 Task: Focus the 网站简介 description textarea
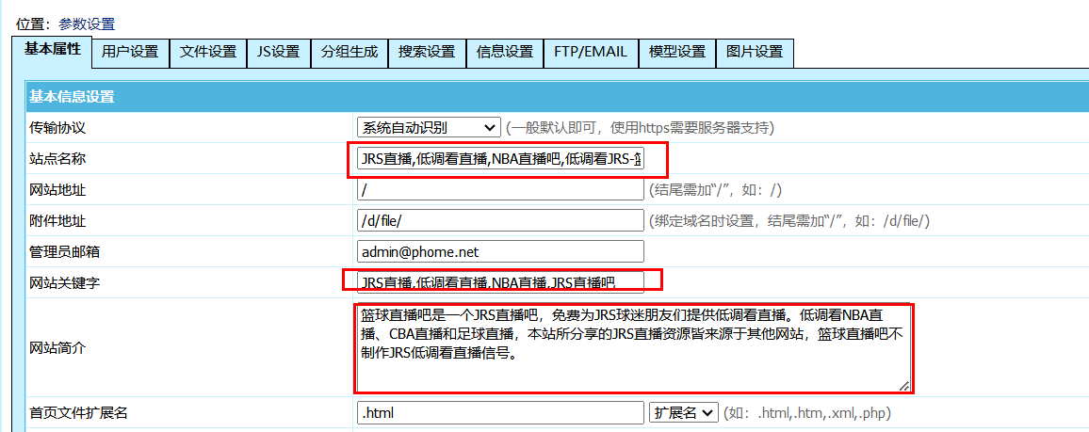tap(631, 348)
